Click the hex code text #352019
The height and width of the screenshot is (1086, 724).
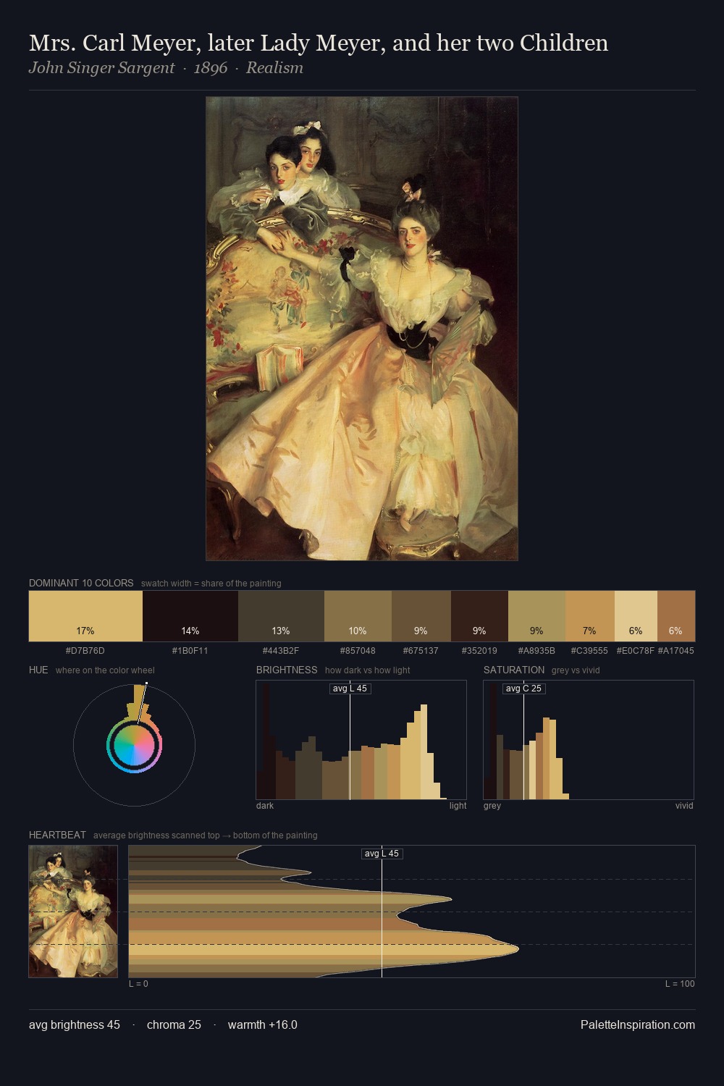479,651
